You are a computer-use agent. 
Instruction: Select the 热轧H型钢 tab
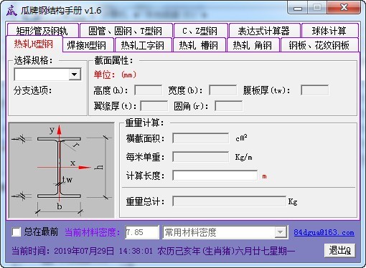[34, 44]
